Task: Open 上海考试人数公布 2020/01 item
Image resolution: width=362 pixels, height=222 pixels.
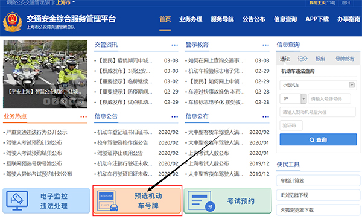Action: [x=209, y=153]
